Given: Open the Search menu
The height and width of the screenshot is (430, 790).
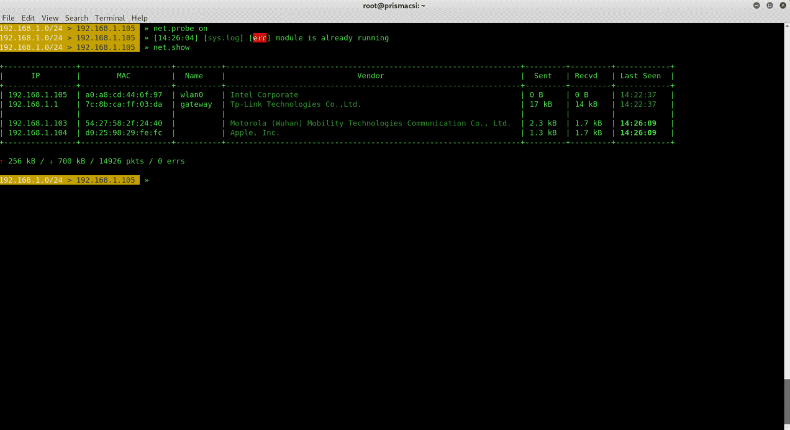Looking at the screenshot, I should click(x=76, y=17).
